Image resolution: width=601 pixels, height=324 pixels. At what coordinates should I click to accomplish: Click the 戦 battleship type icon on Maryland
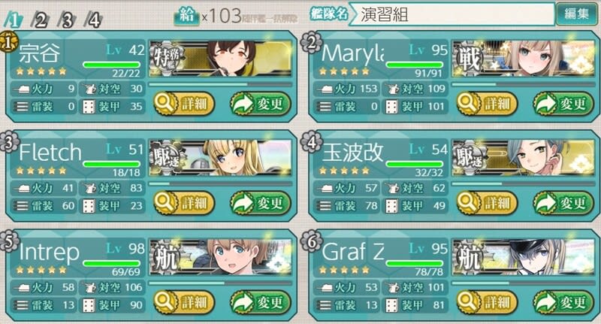click(468, 59)
